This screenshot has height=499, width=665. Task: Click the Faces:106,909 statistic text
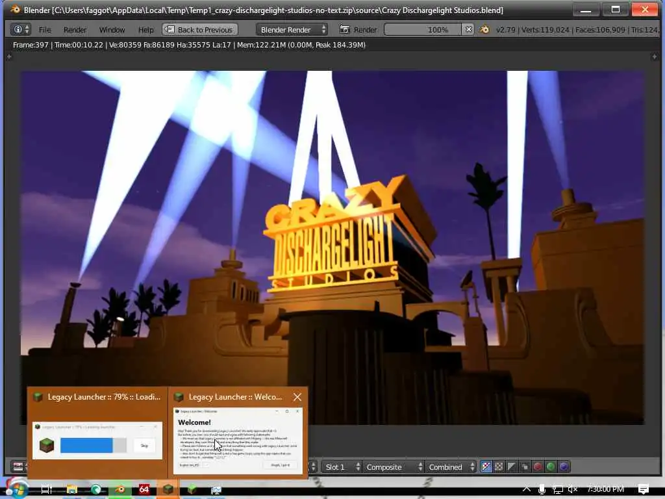coord(600,30)
